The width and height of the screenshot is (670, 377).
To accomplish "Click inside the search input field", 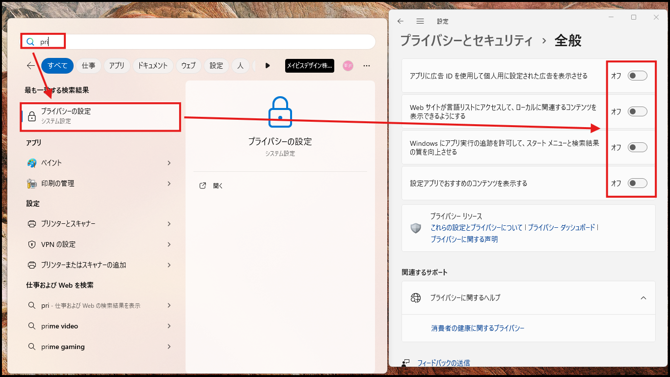I will tap(147, 42).
